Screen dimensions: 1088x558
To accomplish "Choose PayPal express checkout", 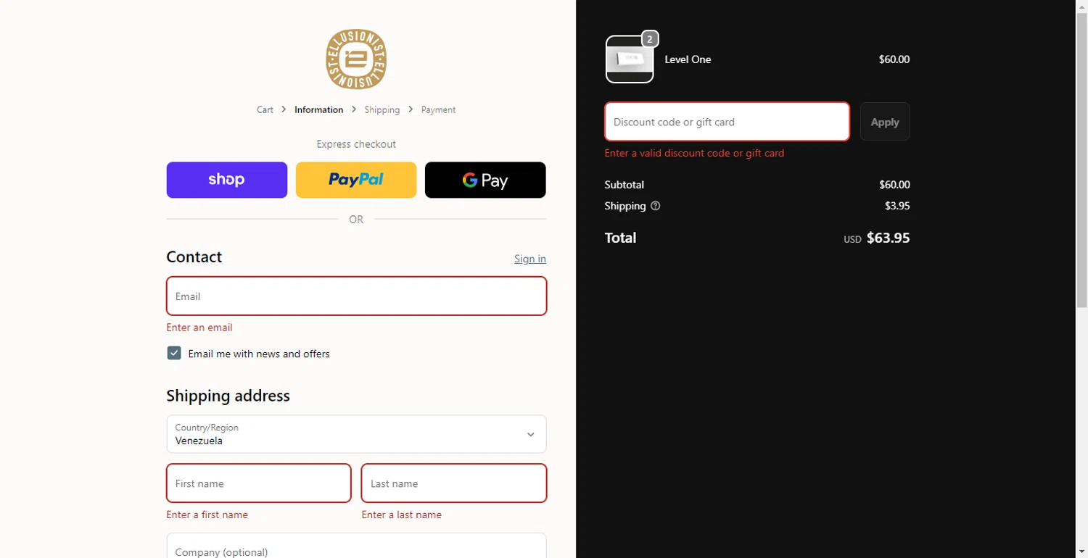I will click(x=356, y=180).
